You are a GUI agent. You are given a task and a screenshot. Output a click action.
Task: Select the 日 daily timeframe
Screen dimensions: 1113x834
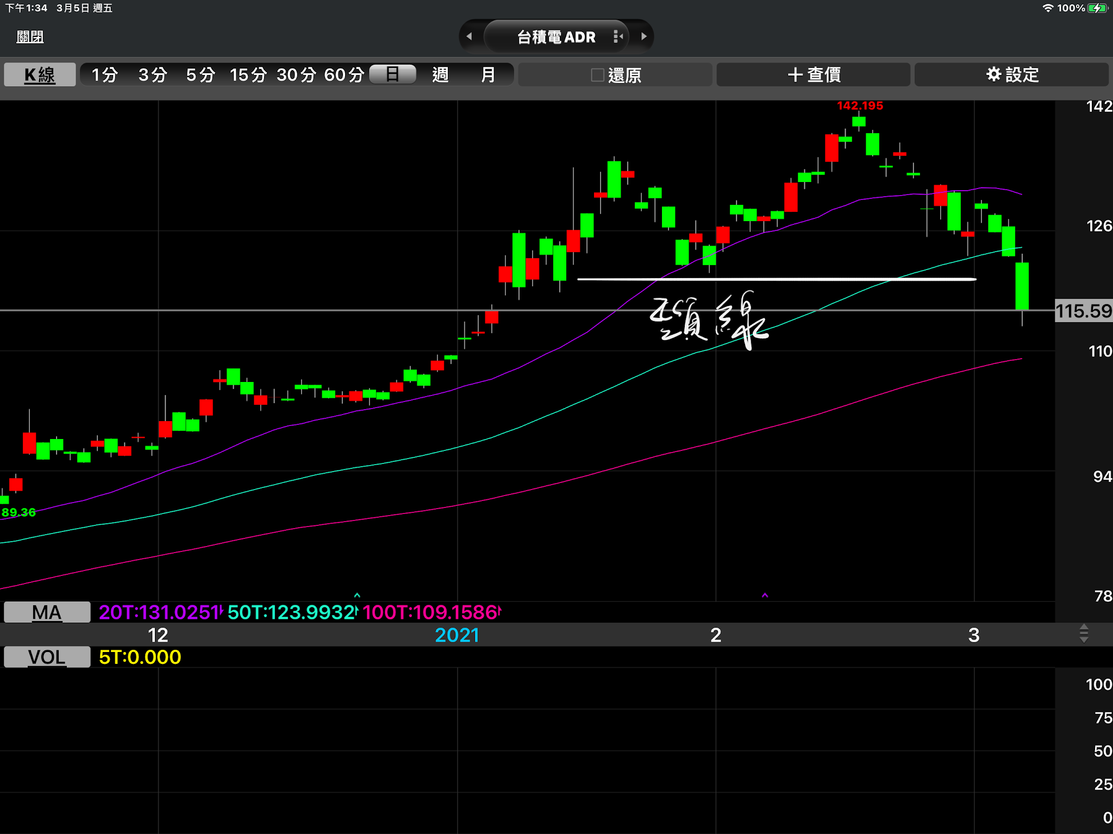tap(392, 74)
